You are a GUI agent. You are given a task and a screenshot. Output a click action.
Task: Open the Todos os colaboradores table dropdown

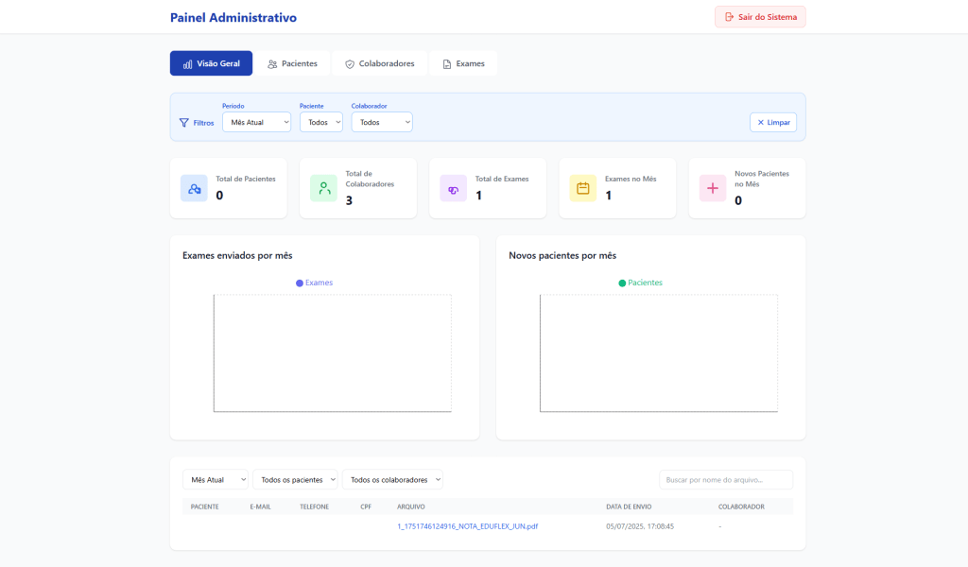(392, 480)
